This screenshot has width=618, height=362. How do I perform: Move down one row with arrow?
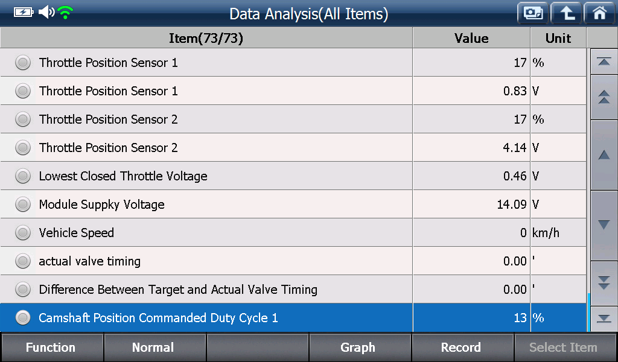point(604,225)
